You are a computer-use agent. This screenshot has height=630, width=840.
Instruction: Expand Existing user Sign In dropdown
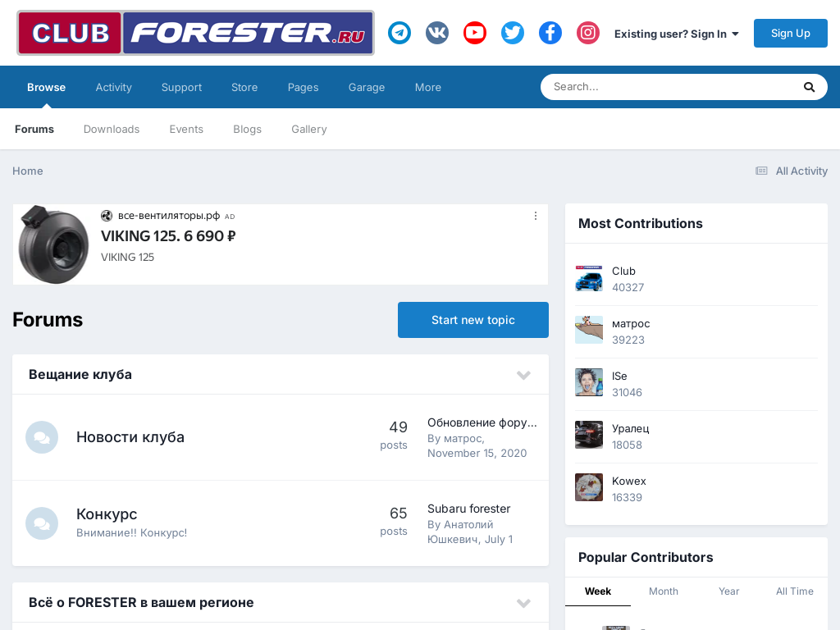(676, 34)
